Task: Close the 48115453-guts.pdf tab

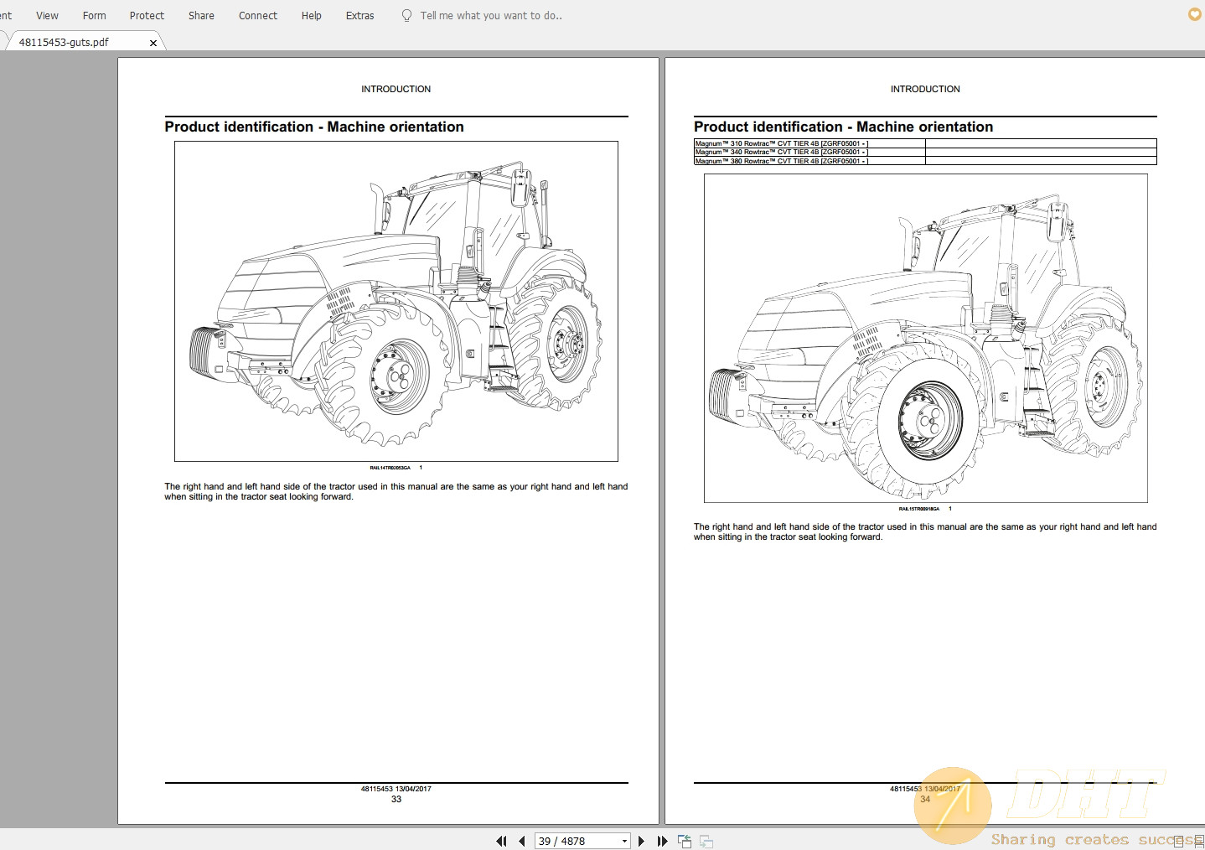Action: pyautogui.click(x=153, y=42)
